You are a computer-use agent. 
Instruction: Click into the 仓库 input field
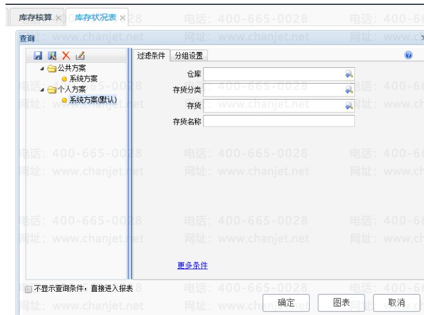point(279,74)
